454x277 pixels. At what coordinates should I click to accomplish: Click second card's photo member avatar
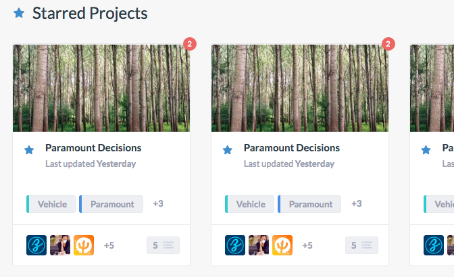click(x=259, y=245)
